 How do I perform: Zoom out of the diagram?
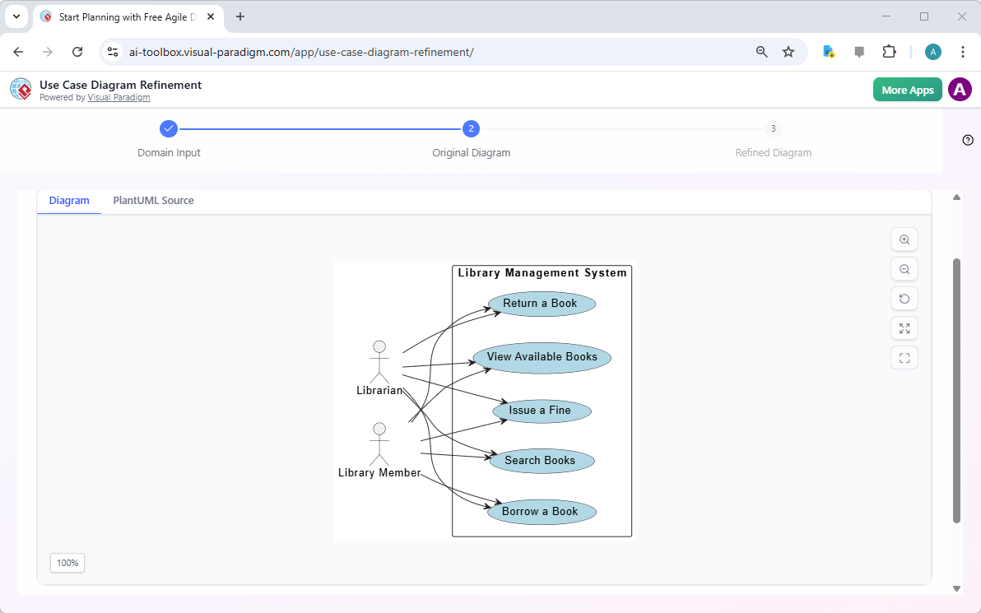pos(904,268)
